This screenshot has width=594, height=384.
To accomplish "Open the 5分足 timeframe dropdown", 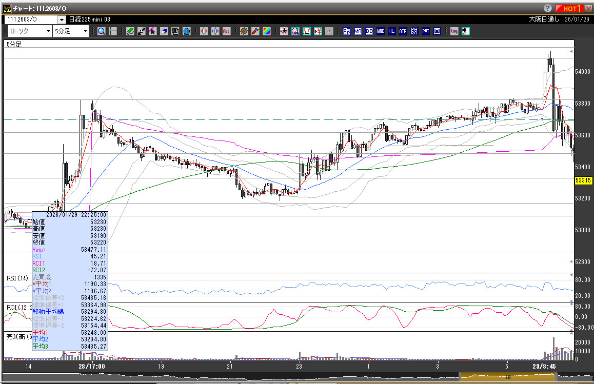I will pyautogui.click(x=85, y=31).
